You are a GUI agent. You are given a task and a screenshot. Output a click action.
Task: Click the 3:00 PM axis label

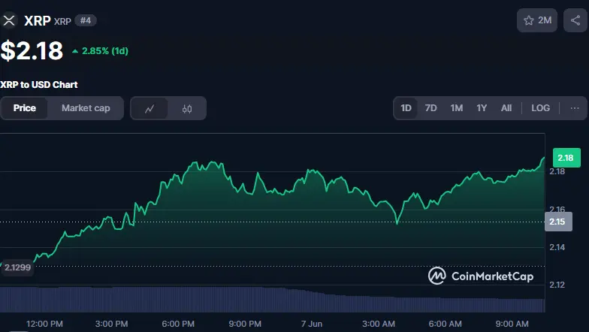pyautogui.click(x=111, y=324)
